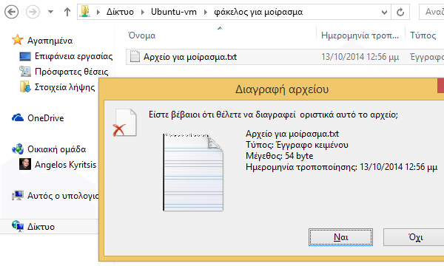The image size is (444, 266).
Task: Click the Οικιακή ομάδα homegroup icon
Action: 18,149
